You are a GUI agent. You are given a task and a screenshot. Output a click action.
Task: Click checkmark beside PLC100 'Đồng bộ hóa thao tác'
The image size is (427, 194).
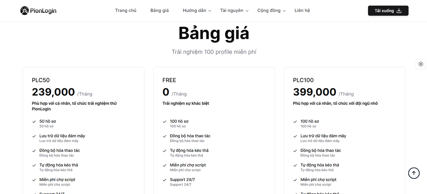(x=295, y=151)
